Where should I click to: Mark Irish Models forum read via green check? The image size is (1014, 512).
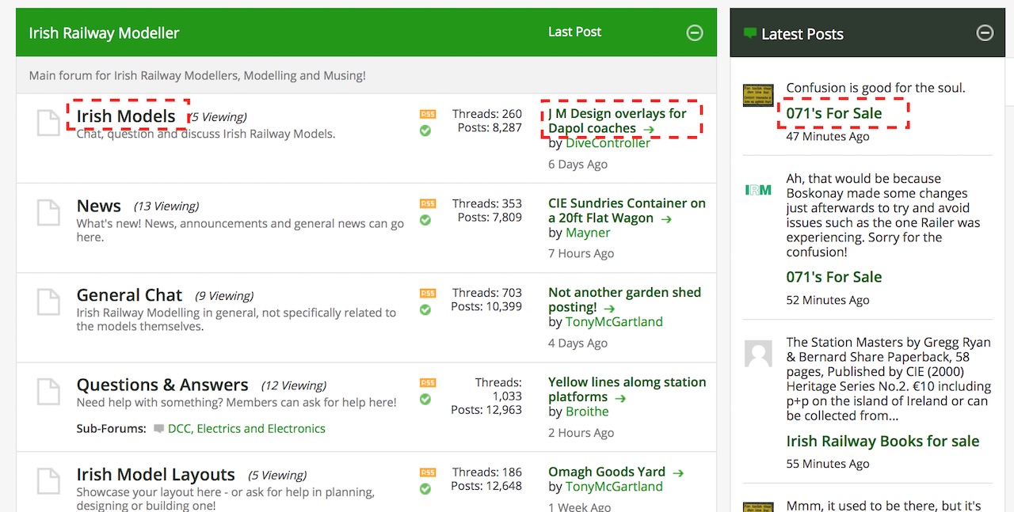425,131
